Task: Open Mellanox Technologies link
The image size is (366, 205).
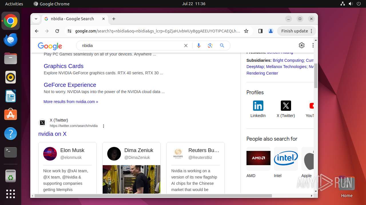Action: [286, 67]
